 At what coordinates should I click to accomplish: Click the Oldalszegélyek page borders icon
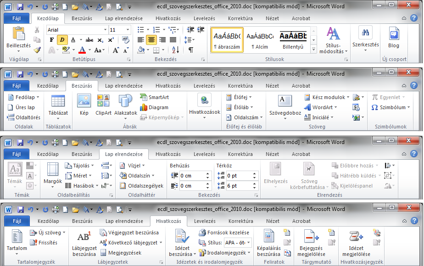[123, 186]
